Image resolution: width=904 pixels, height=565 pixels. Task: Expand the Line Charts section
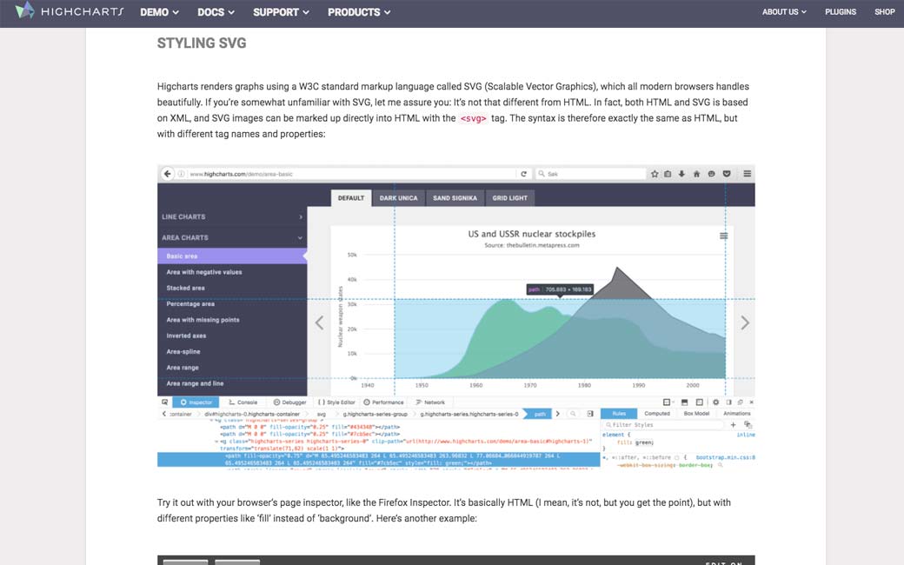pyautogui.click(x=231, y=216)
